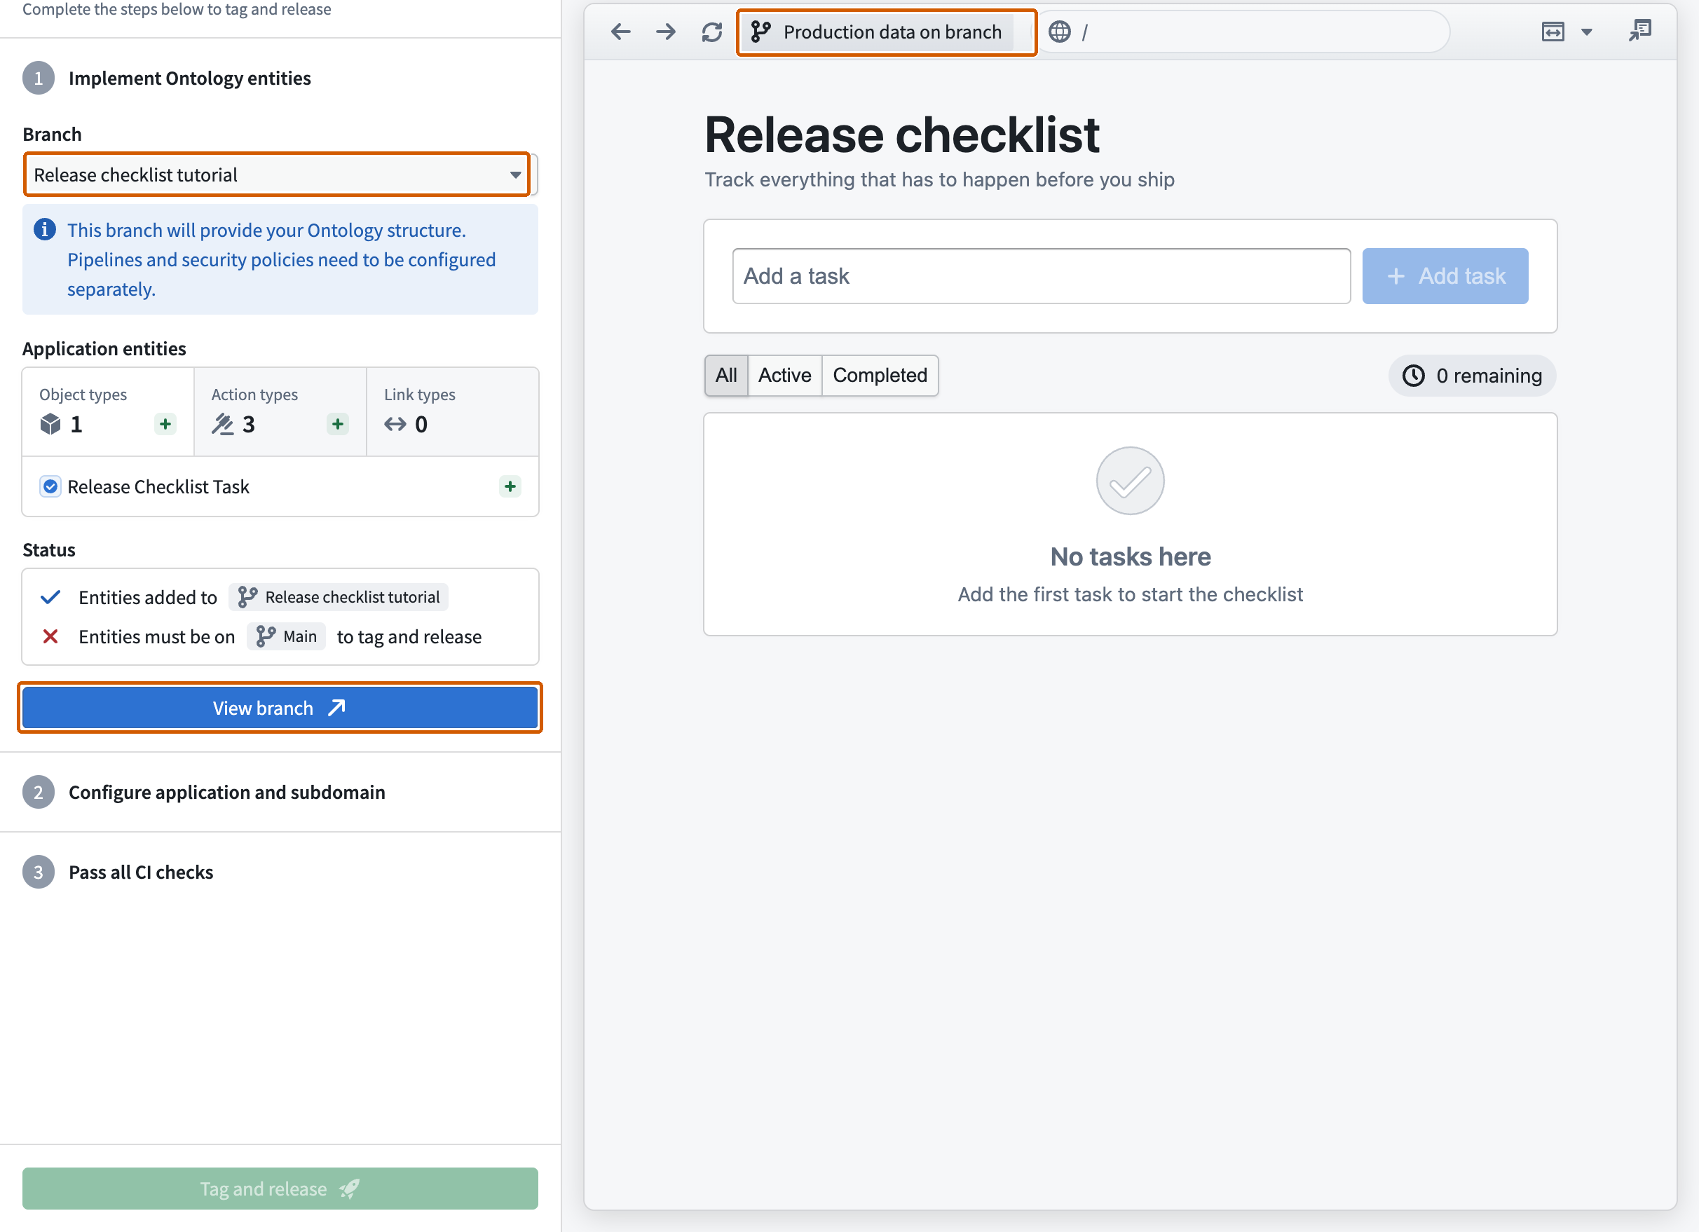This screenshot has height=1232, width=1699.
Task: Go forward in the preview browser
Action: tap(665, 32)
